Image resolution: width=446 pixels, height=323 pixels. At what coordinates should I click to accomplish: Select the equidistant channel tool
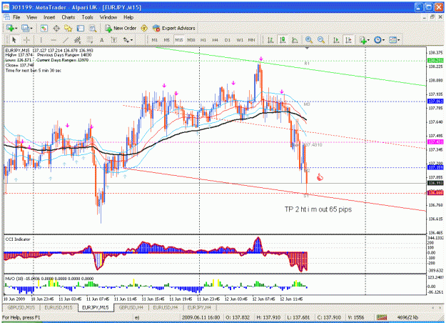(78, 40)
